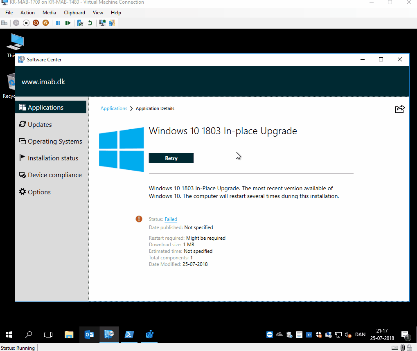Shut down the VM with the red power icon
This screenshot has width=417, height=351.
36,23
